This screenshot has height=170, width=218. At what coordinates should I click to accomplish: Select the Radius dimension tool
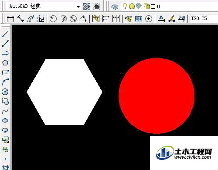coord(53,19)
